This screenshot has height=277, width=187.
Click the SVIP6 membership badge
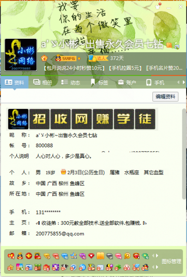coord(68,58)
